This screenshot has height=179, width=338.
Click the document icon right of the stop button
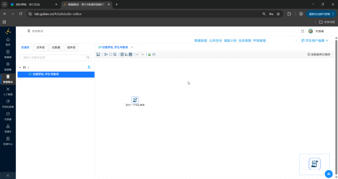pyautogui.click(x=115, y=54)
